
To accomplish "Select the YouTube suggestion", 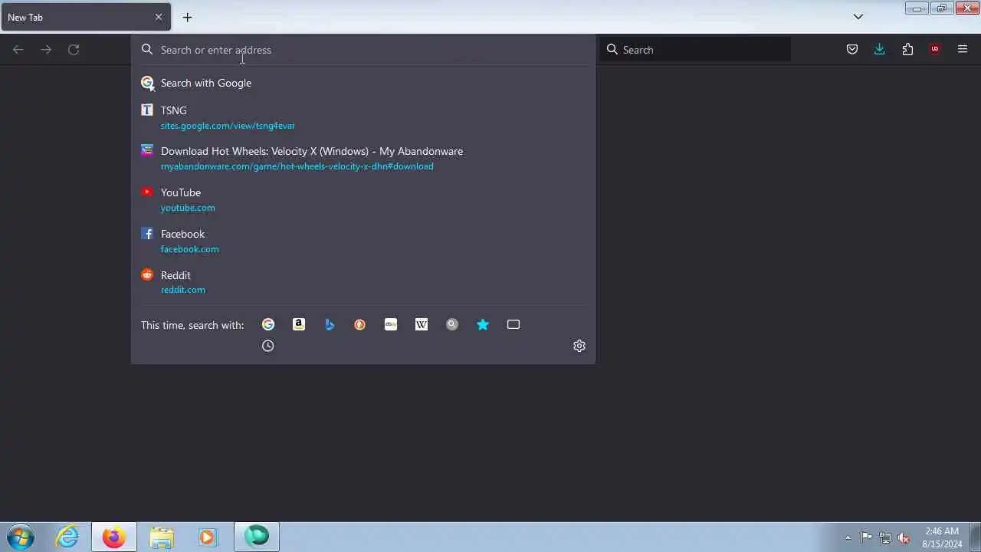I will [x=363, y=199].
